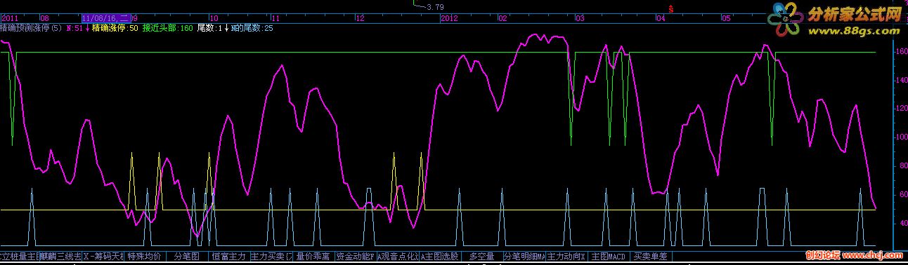Screen dimensions: 908x265
Task: Click the pink down arrow after N:51
Action: [88, 29]
